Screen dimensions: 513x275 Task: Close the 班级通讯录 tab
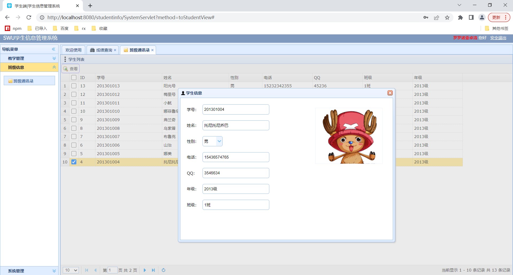pos(153,50)
